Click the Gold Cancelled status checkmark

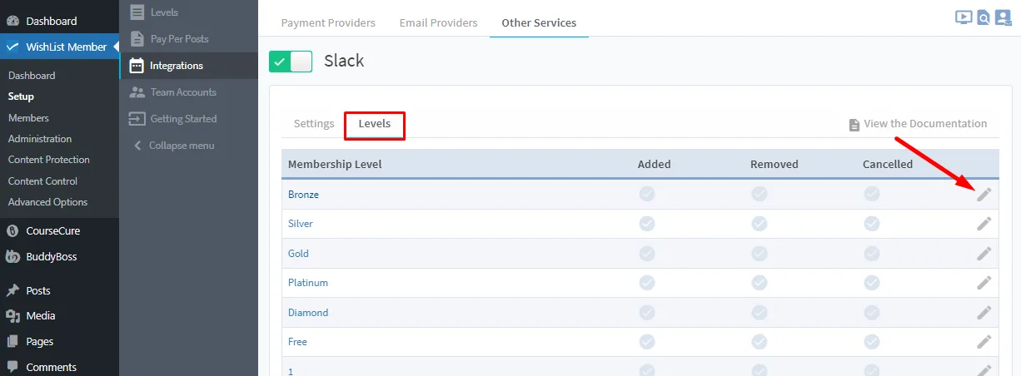click(872, 253)
